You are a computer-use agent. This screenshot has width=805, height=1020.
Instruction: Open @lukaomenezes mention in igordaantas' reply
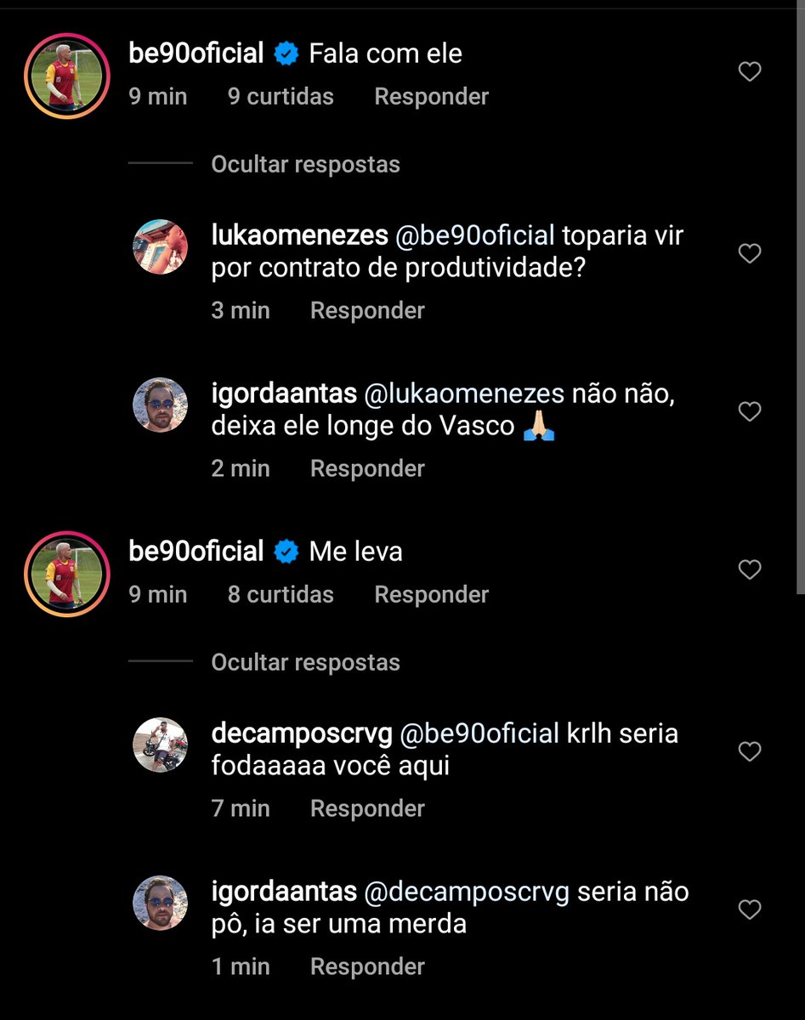coord(463,394)
